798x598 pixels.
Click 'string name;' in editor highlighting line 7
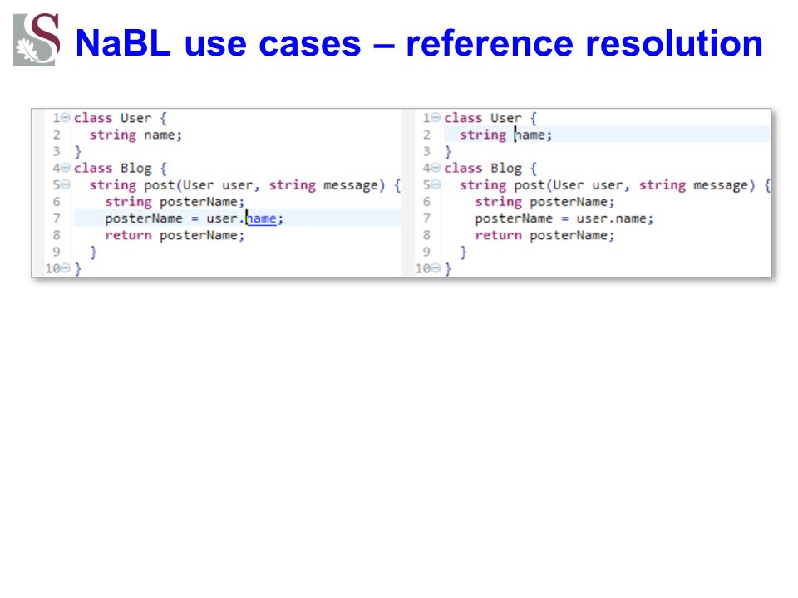135,135
